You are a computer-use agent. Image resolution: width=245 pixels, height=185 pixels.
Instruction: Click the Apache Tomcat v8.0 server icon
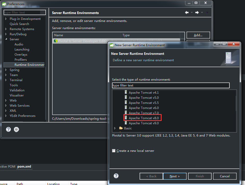tap(126, 118)
